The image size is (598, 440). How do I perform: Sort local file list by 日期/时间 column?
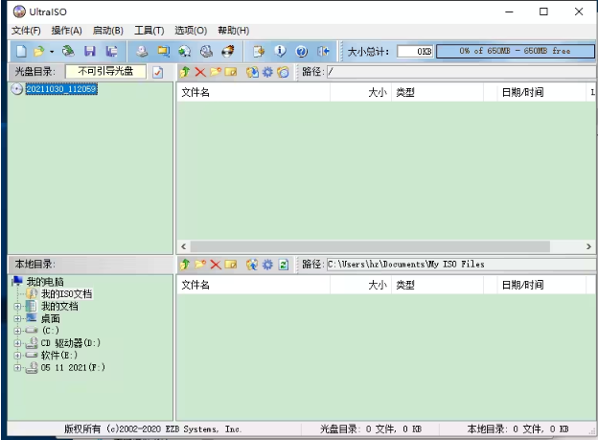pyautogui.click(x=541, y=285)
